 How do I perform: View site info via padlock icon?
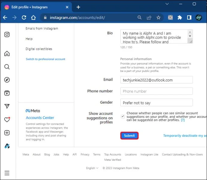click(x=45, y=17)
